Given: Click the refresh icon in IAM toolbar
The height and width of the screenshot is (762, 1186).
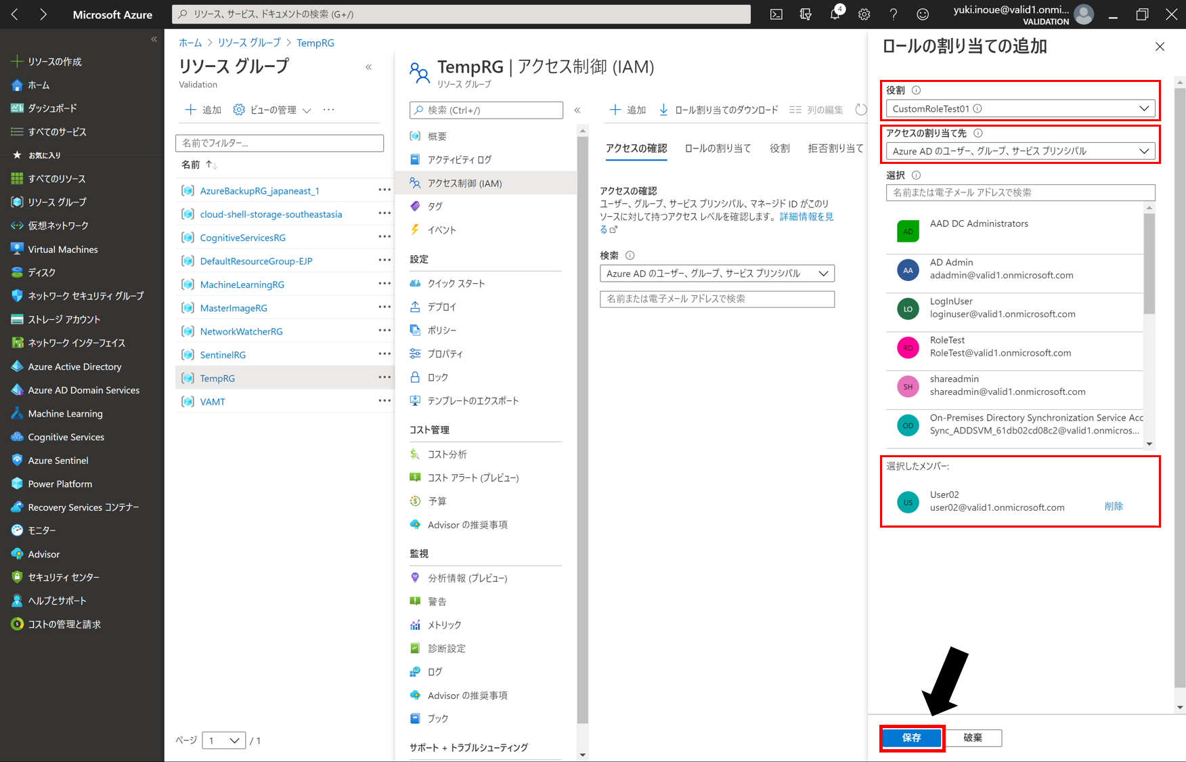Looking at the screenshot, I should pos(860,110).
